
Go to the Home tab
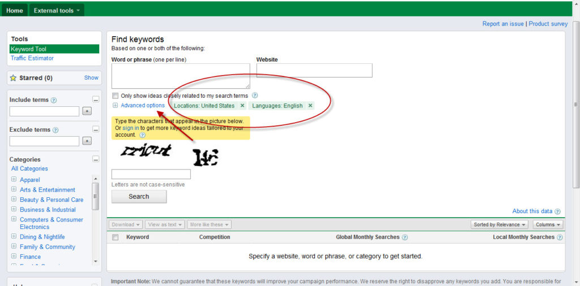click(x=14, y=10)
